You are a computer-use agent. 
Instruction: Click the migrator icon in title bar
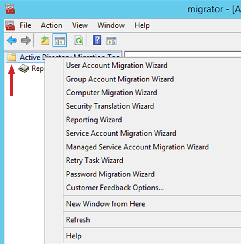click(x=10, y=9)
